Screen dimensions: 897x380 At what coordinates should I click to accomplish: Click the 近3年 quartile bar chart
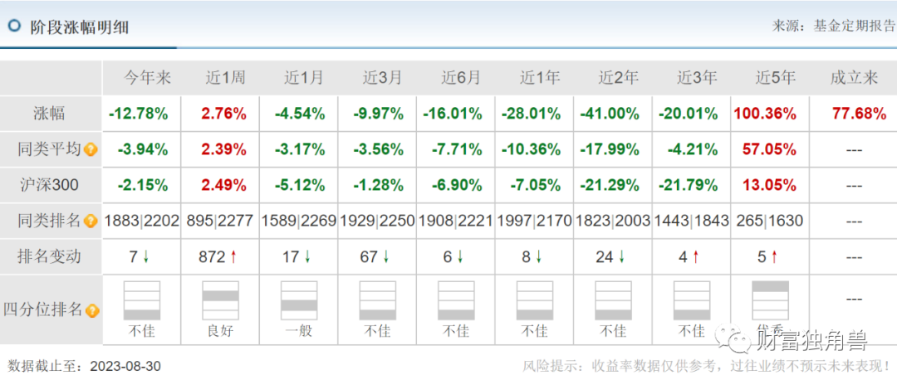tap(692, 300)
